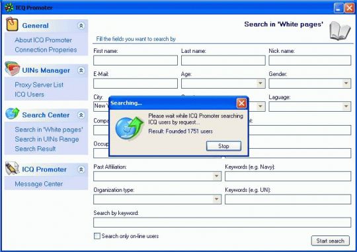Open About ICQ Promoter
The image size is (357, 252).
(x=43, y=40)
